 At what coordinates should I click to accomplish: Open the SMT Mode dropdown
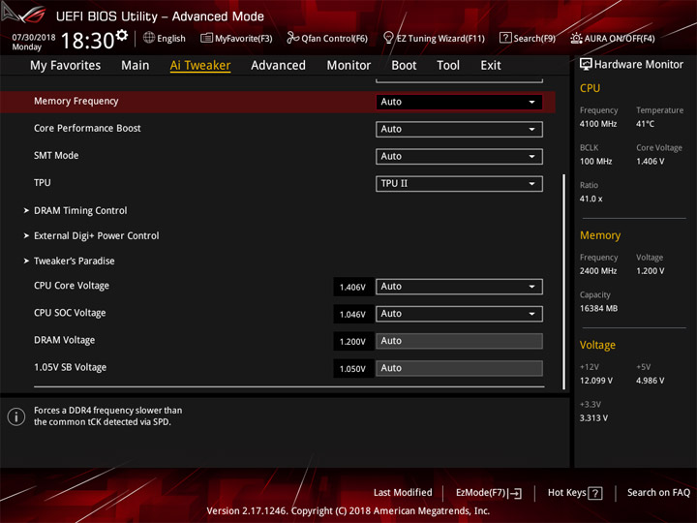point(459,157)
